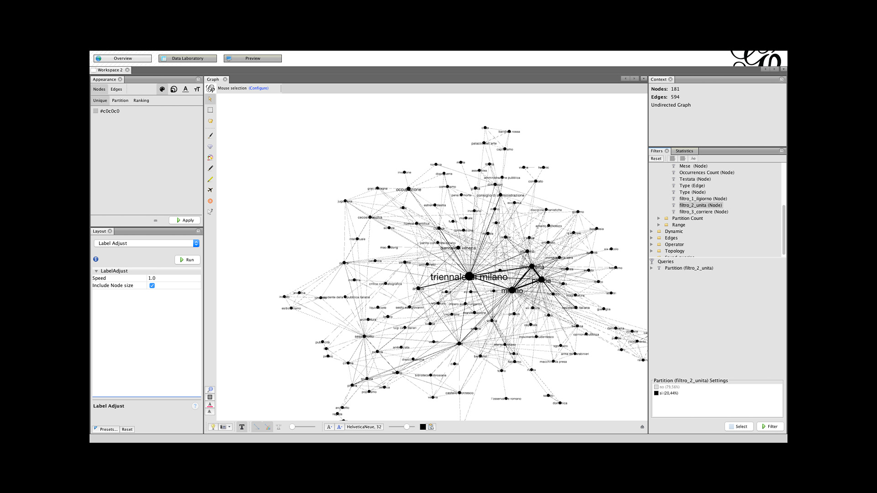
Task: Click the black label color swatch
Action: (423, 427)
